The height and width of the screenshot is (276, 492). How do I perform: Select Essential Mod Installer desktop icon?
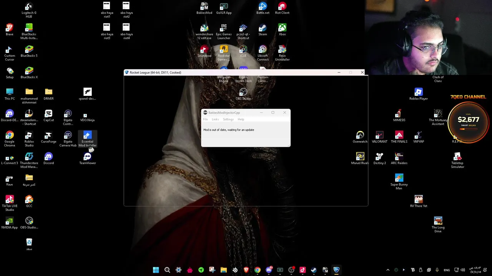(87, 139)
